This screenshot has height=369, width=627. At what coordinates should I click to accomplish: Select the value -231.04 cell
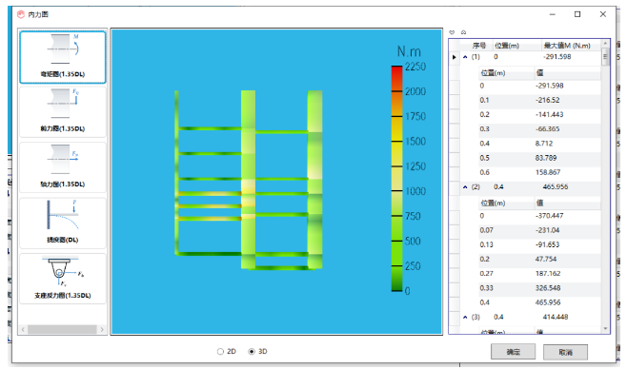pos(547,230)
